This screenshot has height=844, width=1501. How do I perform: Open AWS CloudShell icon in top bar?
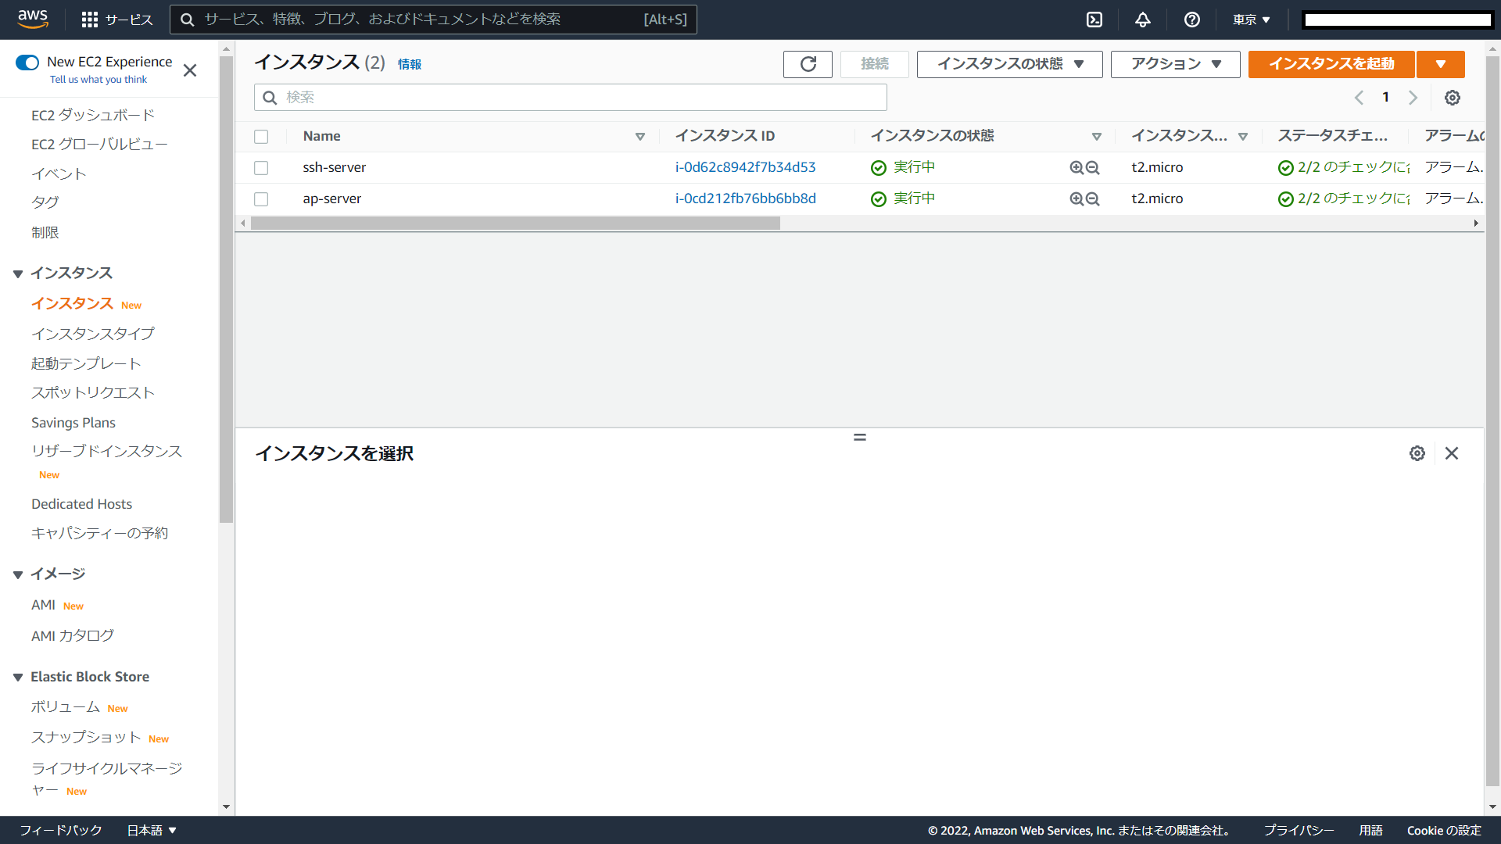(x=1094, y=20)
